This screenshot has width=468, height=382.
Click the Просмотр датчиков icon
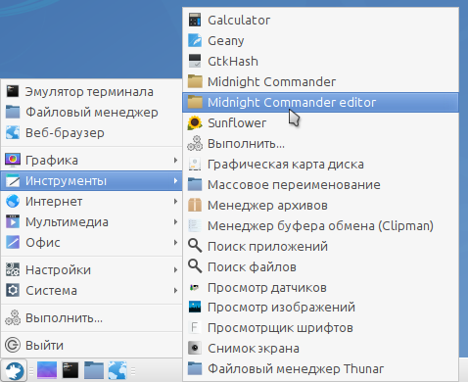(195, 287)
